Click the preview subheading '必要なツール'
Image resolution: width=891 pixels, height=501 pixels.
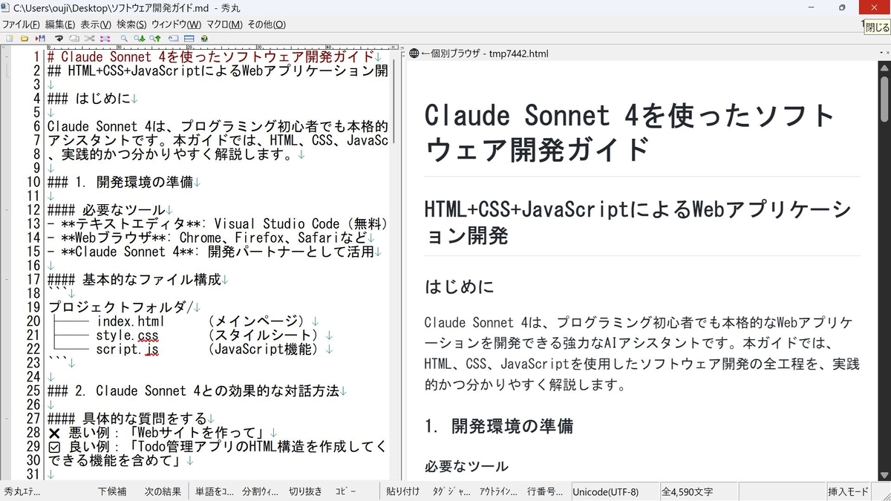(x=466, y=466)
